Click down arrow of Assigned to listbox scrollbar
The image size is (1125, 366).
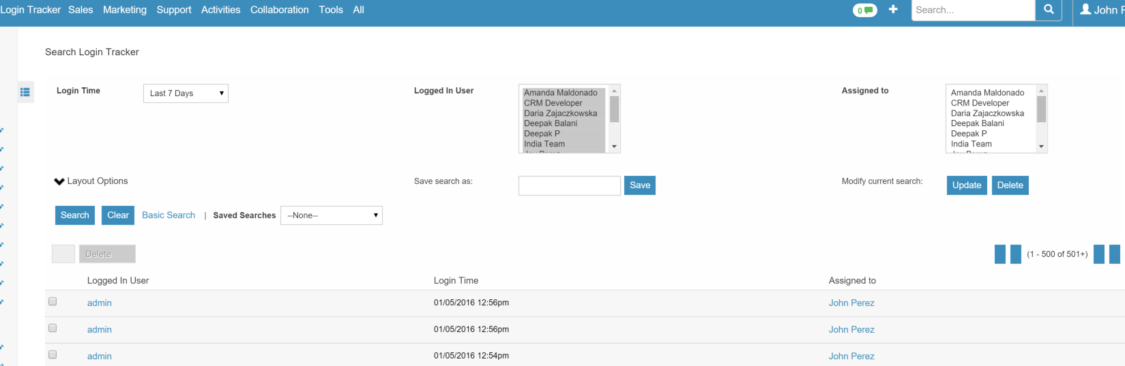tap(1041, 147)
